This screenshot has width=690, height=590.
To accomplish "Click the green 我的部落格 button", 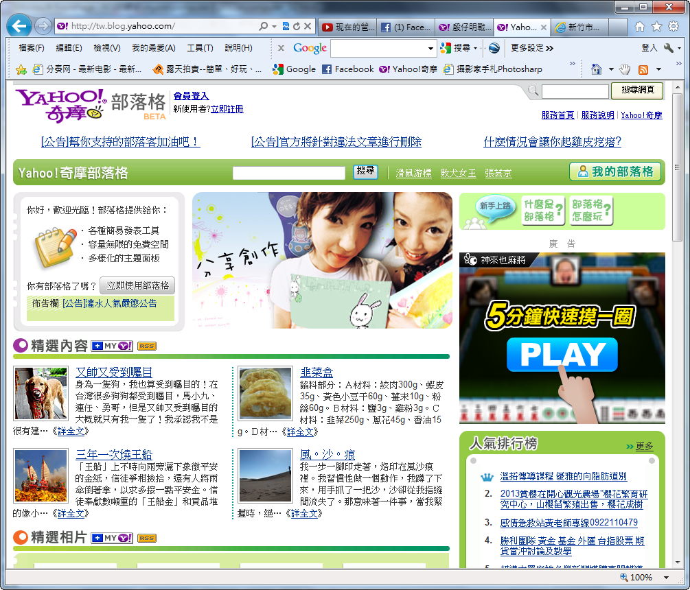I will click(x=615, y=172).
